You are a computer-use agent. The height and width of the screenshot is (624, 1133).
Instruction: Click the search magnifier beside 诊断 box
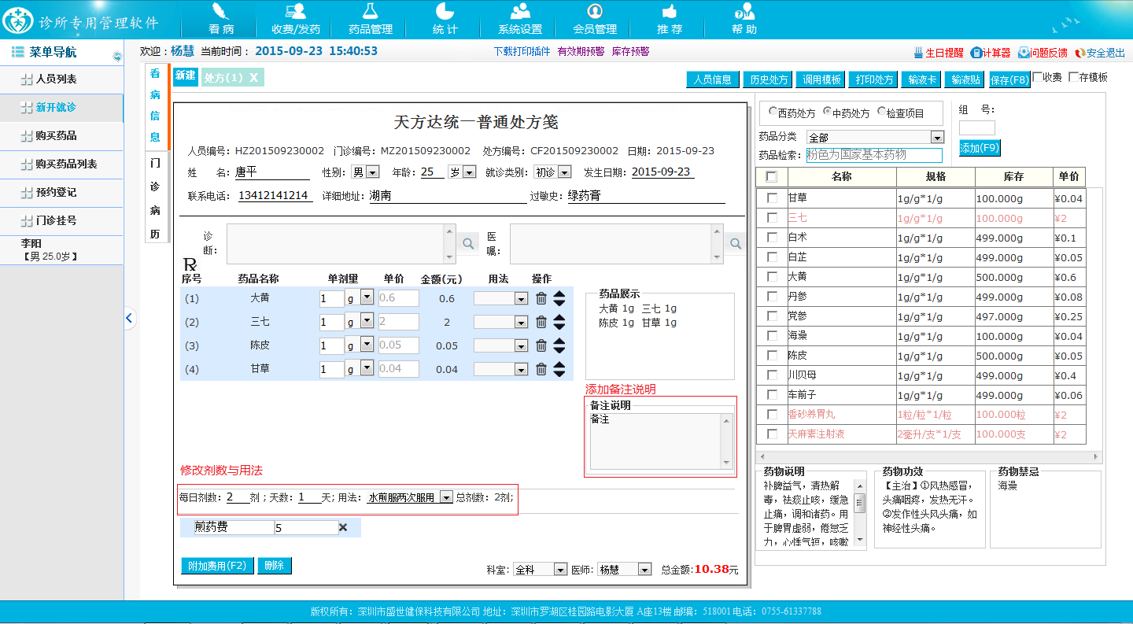tap(468, 244)
